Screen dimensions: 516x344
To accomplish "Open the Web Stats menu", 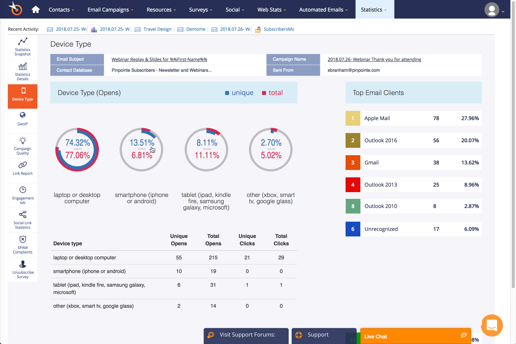I will pos(272,10).
